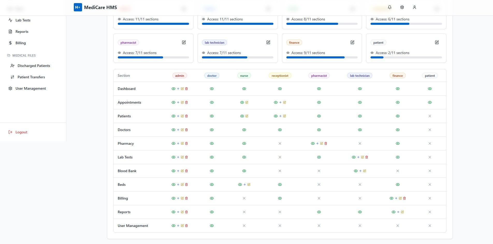Click the MediCare HMS logo icon

pos(78,7)
